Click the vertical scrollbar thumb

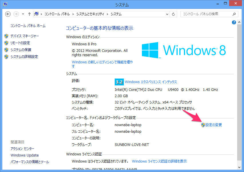239,93
